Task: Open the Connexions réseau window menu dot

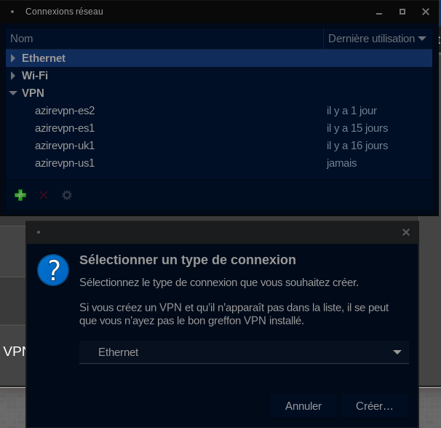Action: (12, 12)
